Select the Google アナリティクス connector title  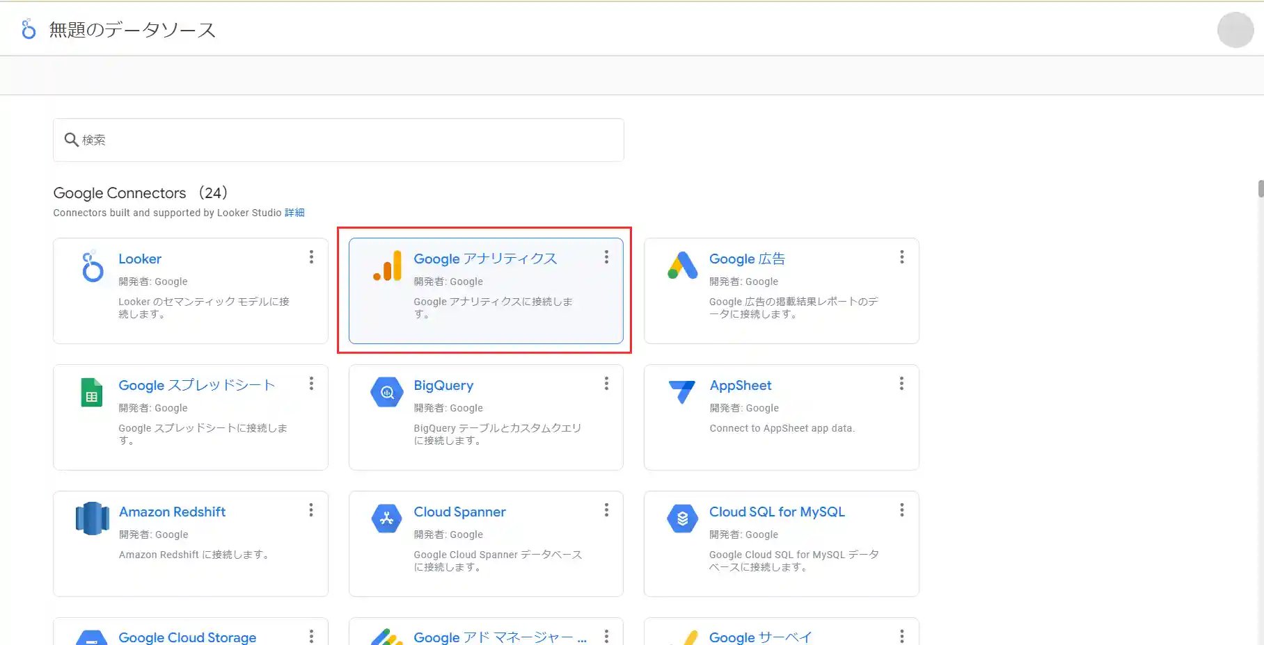485,259
